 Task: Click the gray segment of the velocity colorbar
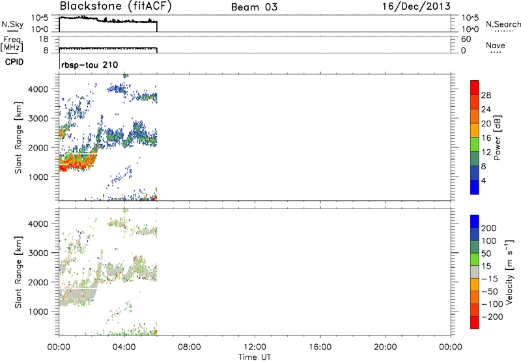pyautogui.click(x=475, y=272)
